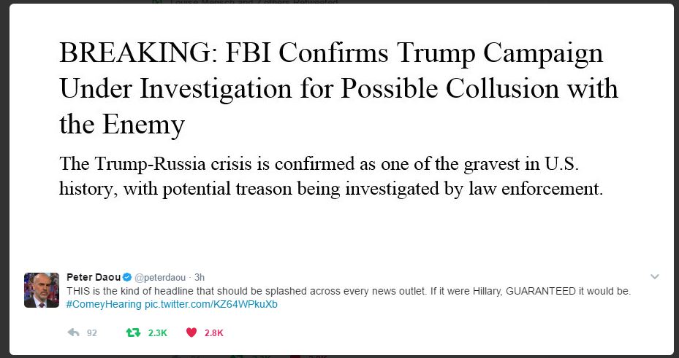The width and height of the screenshot is (679, 358).
Task: Click the tweet text about Hillary
Action: [x=349, y=291]
